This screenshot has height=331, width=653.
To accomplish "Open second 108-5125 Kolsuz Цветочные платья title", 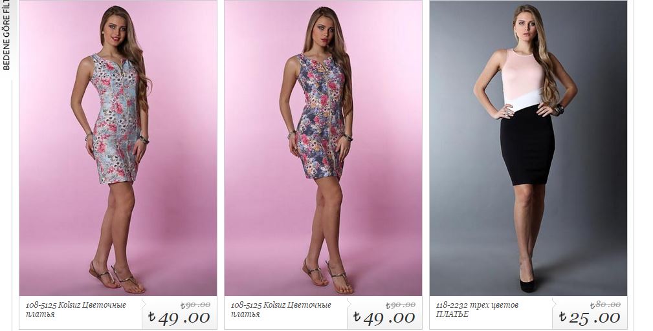I will coord(281,310).
